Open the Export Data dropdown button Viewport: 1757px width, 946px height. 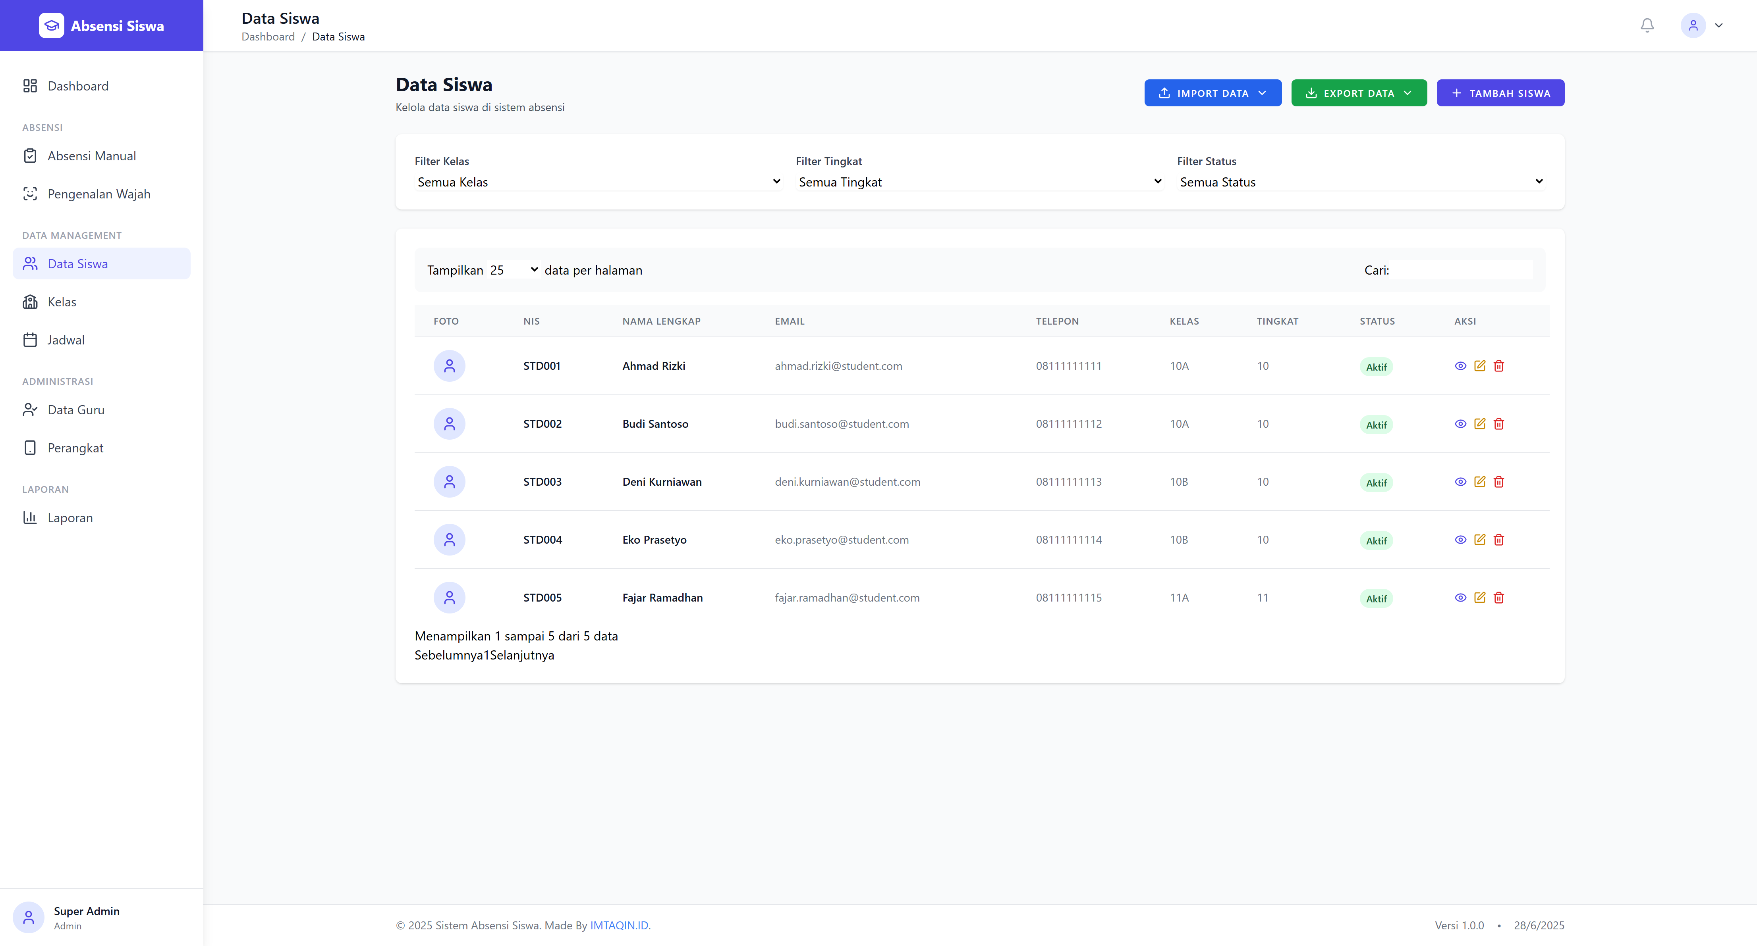(1358, 93)
